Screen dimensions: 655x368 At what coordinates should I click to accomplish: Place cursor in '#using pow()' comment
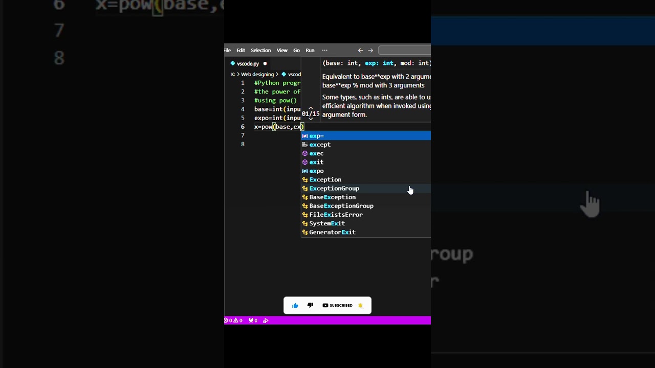(x=275, y=100)
